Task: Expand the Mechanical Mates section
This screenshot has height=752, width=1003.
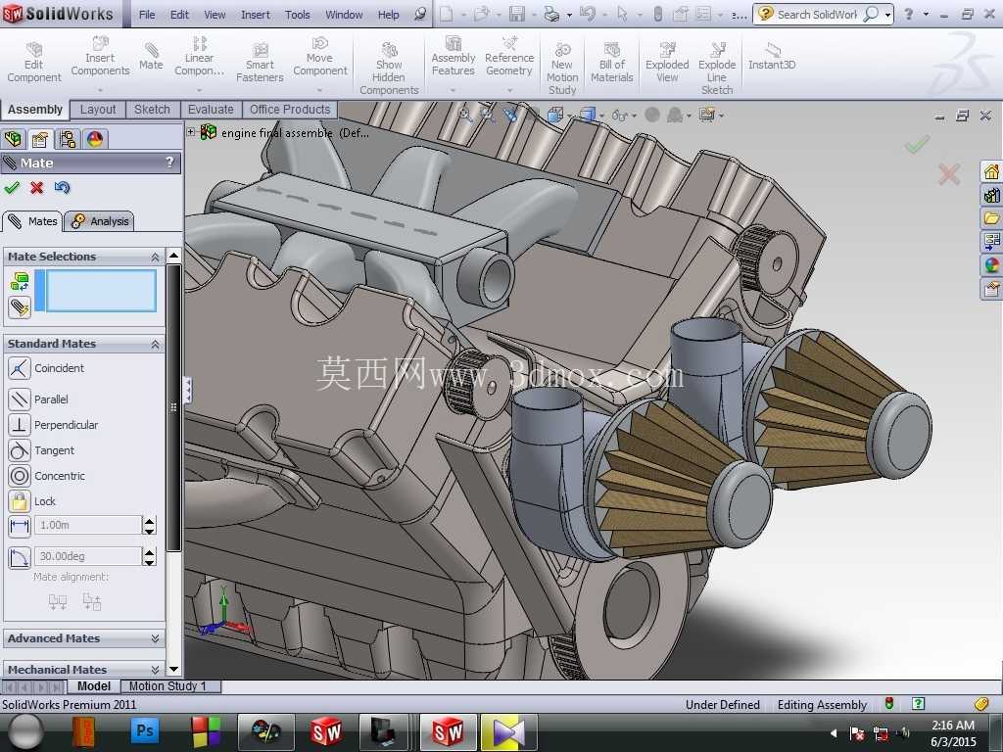Action: [x=84, y=669]
